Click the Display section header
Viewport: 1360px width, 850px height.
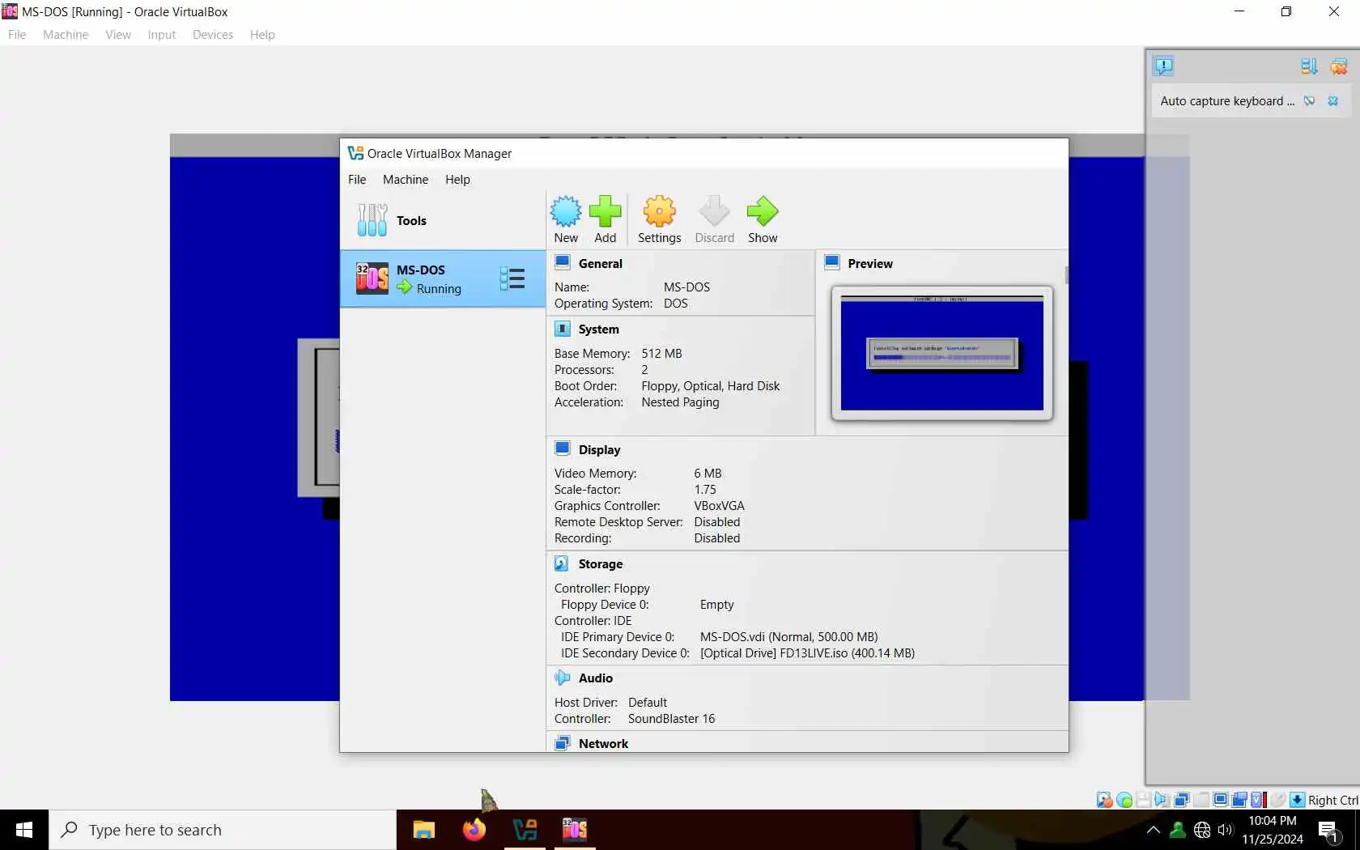599,450
